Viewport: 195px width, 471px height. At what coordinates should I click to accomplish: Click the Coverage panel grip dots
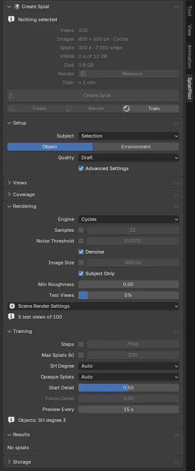pyautogui.click(x=176, y=194)
